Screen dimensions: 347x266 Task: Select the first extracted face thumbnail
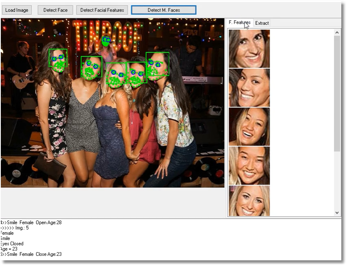[x=249, y=48]
